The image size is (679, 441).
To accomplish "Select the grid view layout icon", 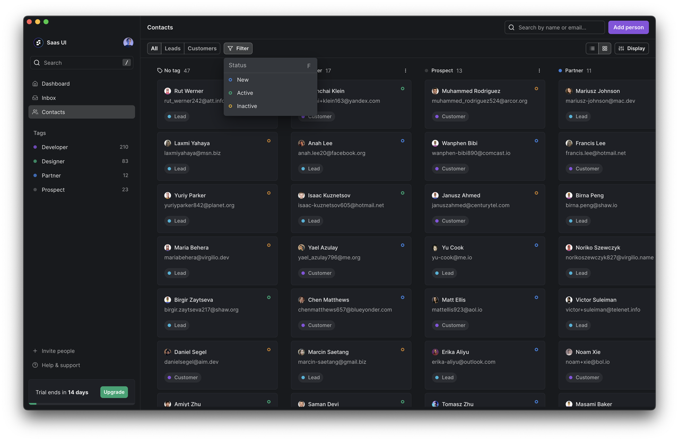I will click(x=604, y=48).
